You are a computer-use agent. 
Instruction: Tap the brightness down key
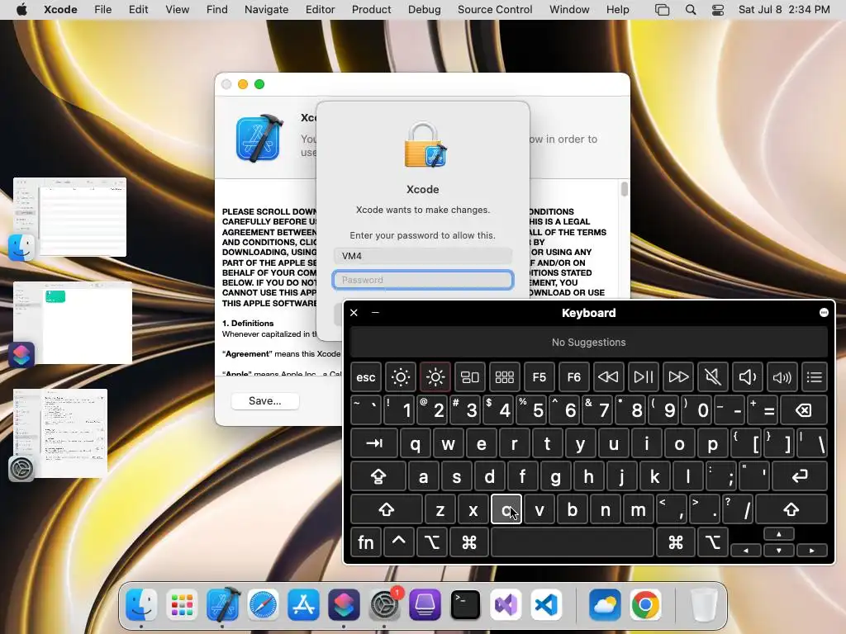tap(401, 376)
